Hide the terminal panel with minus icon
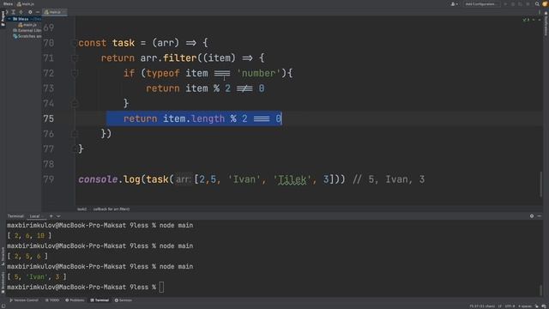The width and height of the screenshot is (549, 309). coord(540,216)
